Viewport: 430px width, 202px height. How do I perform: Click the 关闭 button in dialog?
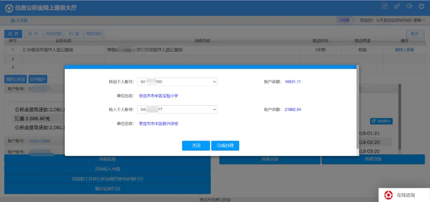click(196, 146)
